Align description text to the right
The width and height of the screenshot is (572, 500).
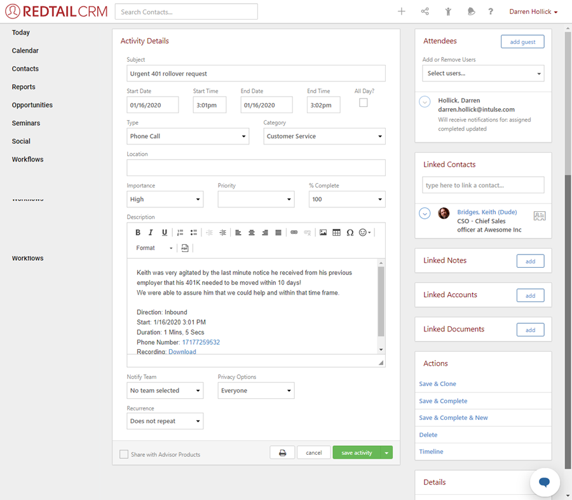(265, 233)
